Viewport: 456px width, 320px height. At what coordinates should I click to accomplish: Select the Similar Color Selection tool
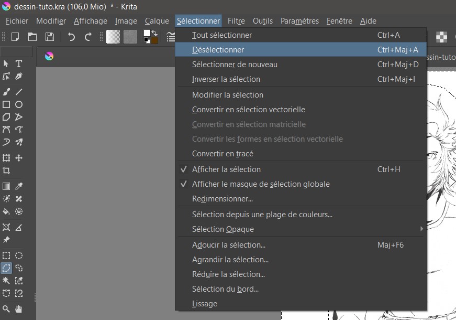[x=19, y=281]
